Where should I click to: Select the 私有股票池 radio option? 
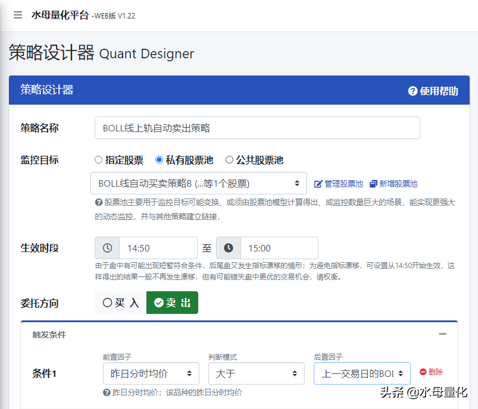(159, 159)
